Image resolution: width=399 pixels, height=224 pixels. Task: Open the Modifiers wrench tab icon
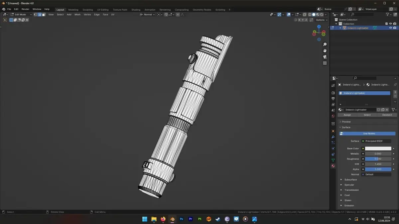[x=333, y=137]
